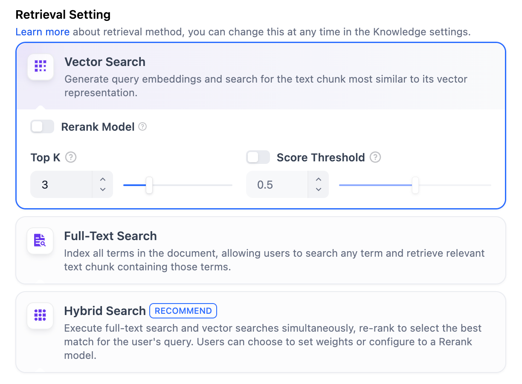Enable the Rerank Model toggle
Screen dimensions: 522x384
coord(42,127)
